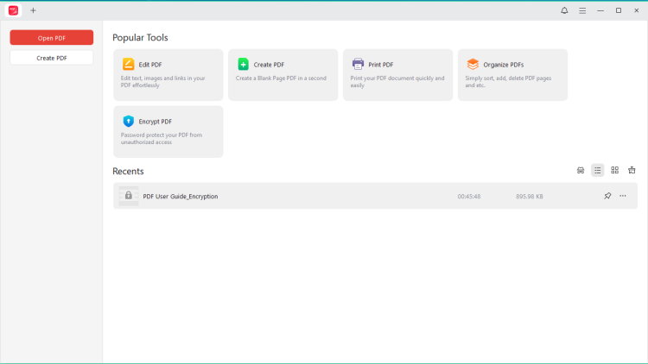
Task: Click the Print PDF printer icon
Action: [359, 65]
